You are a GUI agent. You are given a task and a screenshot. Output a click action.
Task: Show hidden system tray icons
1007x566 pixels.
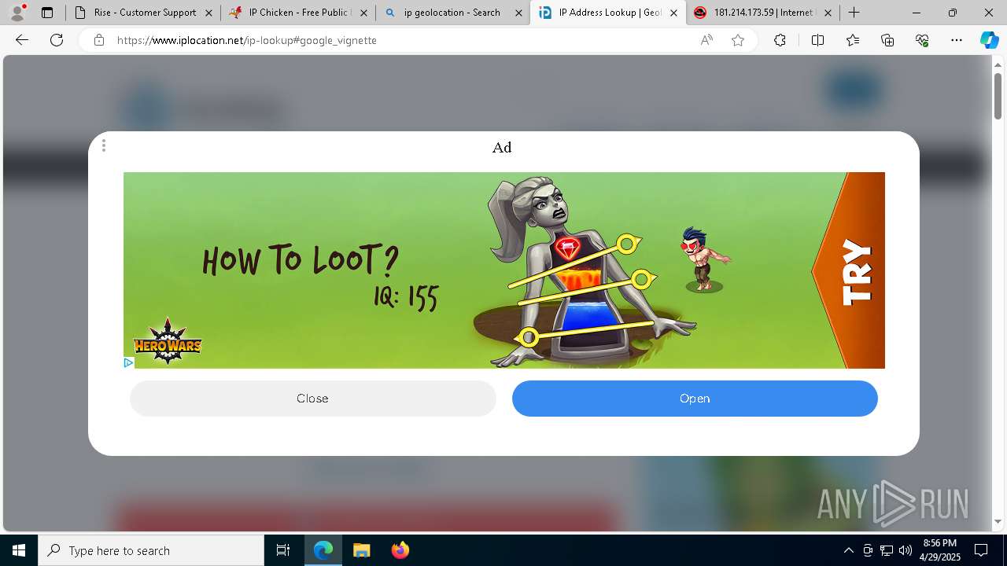(848, 550)
